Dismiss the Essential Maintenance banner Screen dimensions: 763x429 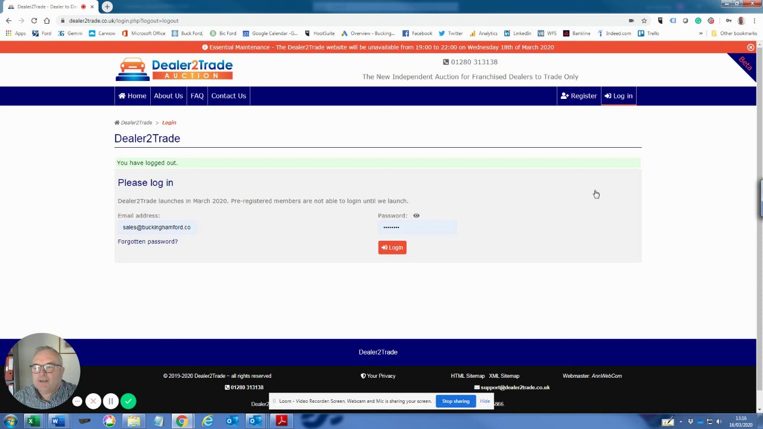coord(750,47)
